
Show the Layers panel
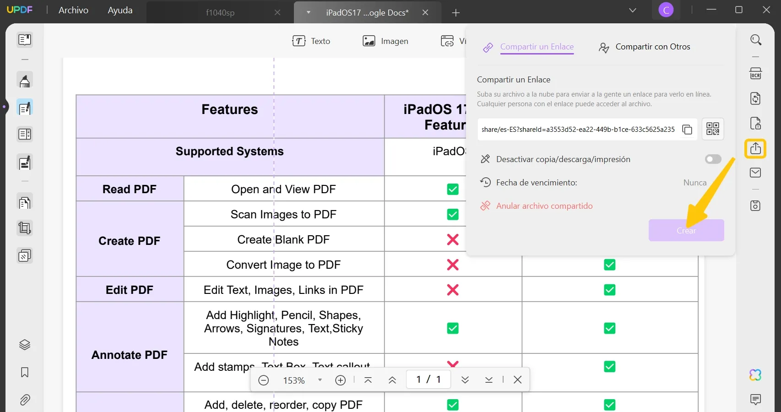[25, 345]
